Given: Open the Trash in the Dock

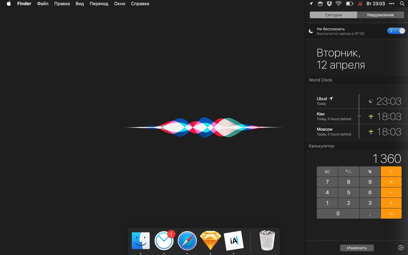Looking at the screenshot, I should (x=267, y=241).
